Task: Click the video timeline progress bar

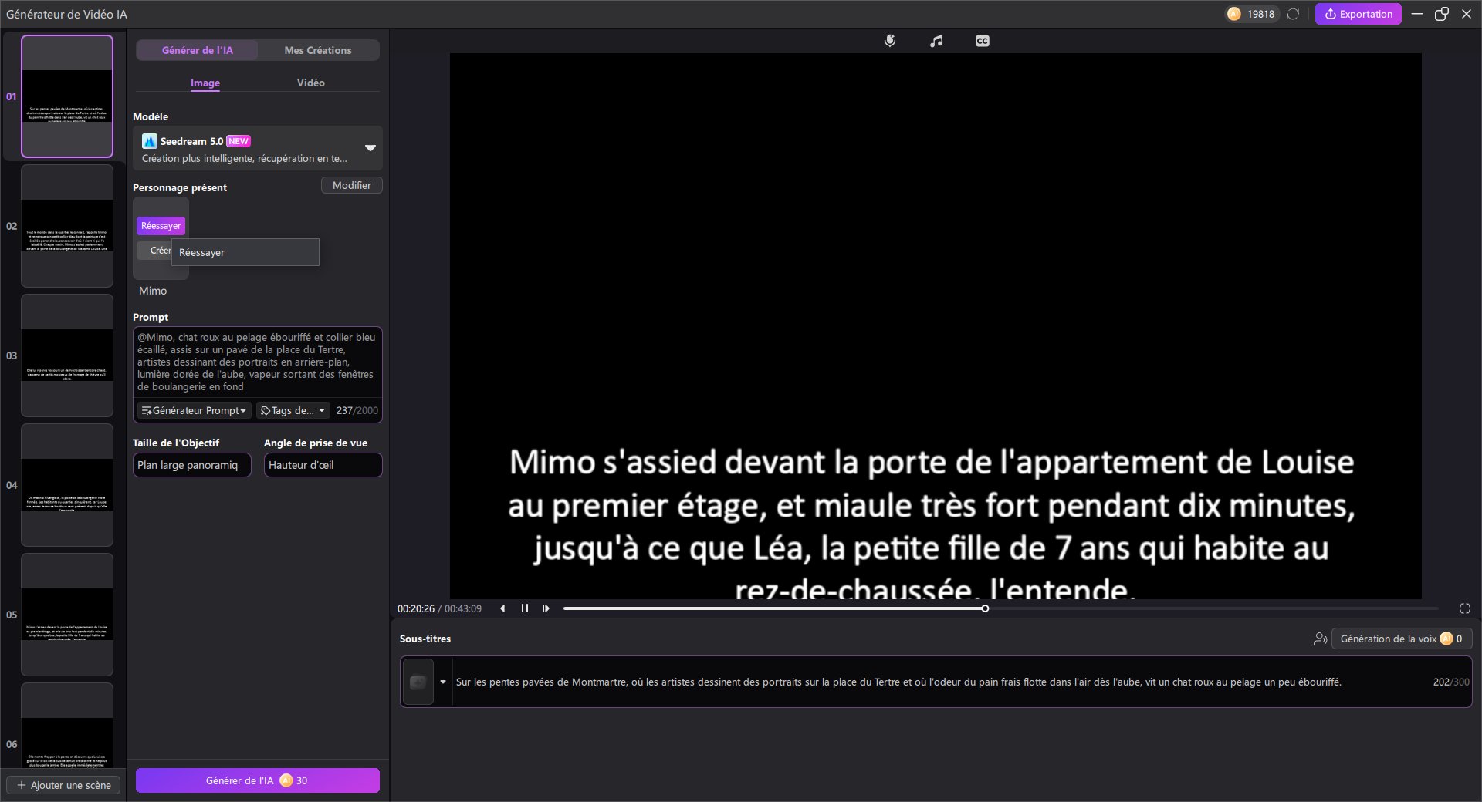Action: [1000, 608]
